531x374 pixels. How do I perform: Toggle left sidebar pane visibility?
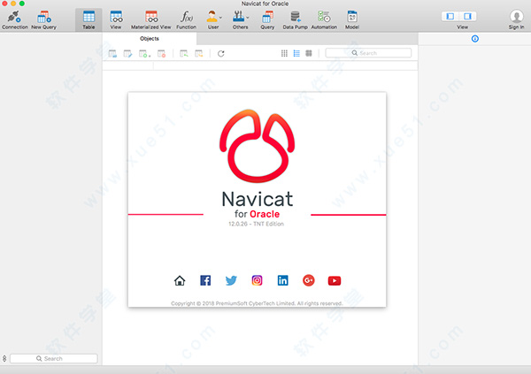[450, 16]
